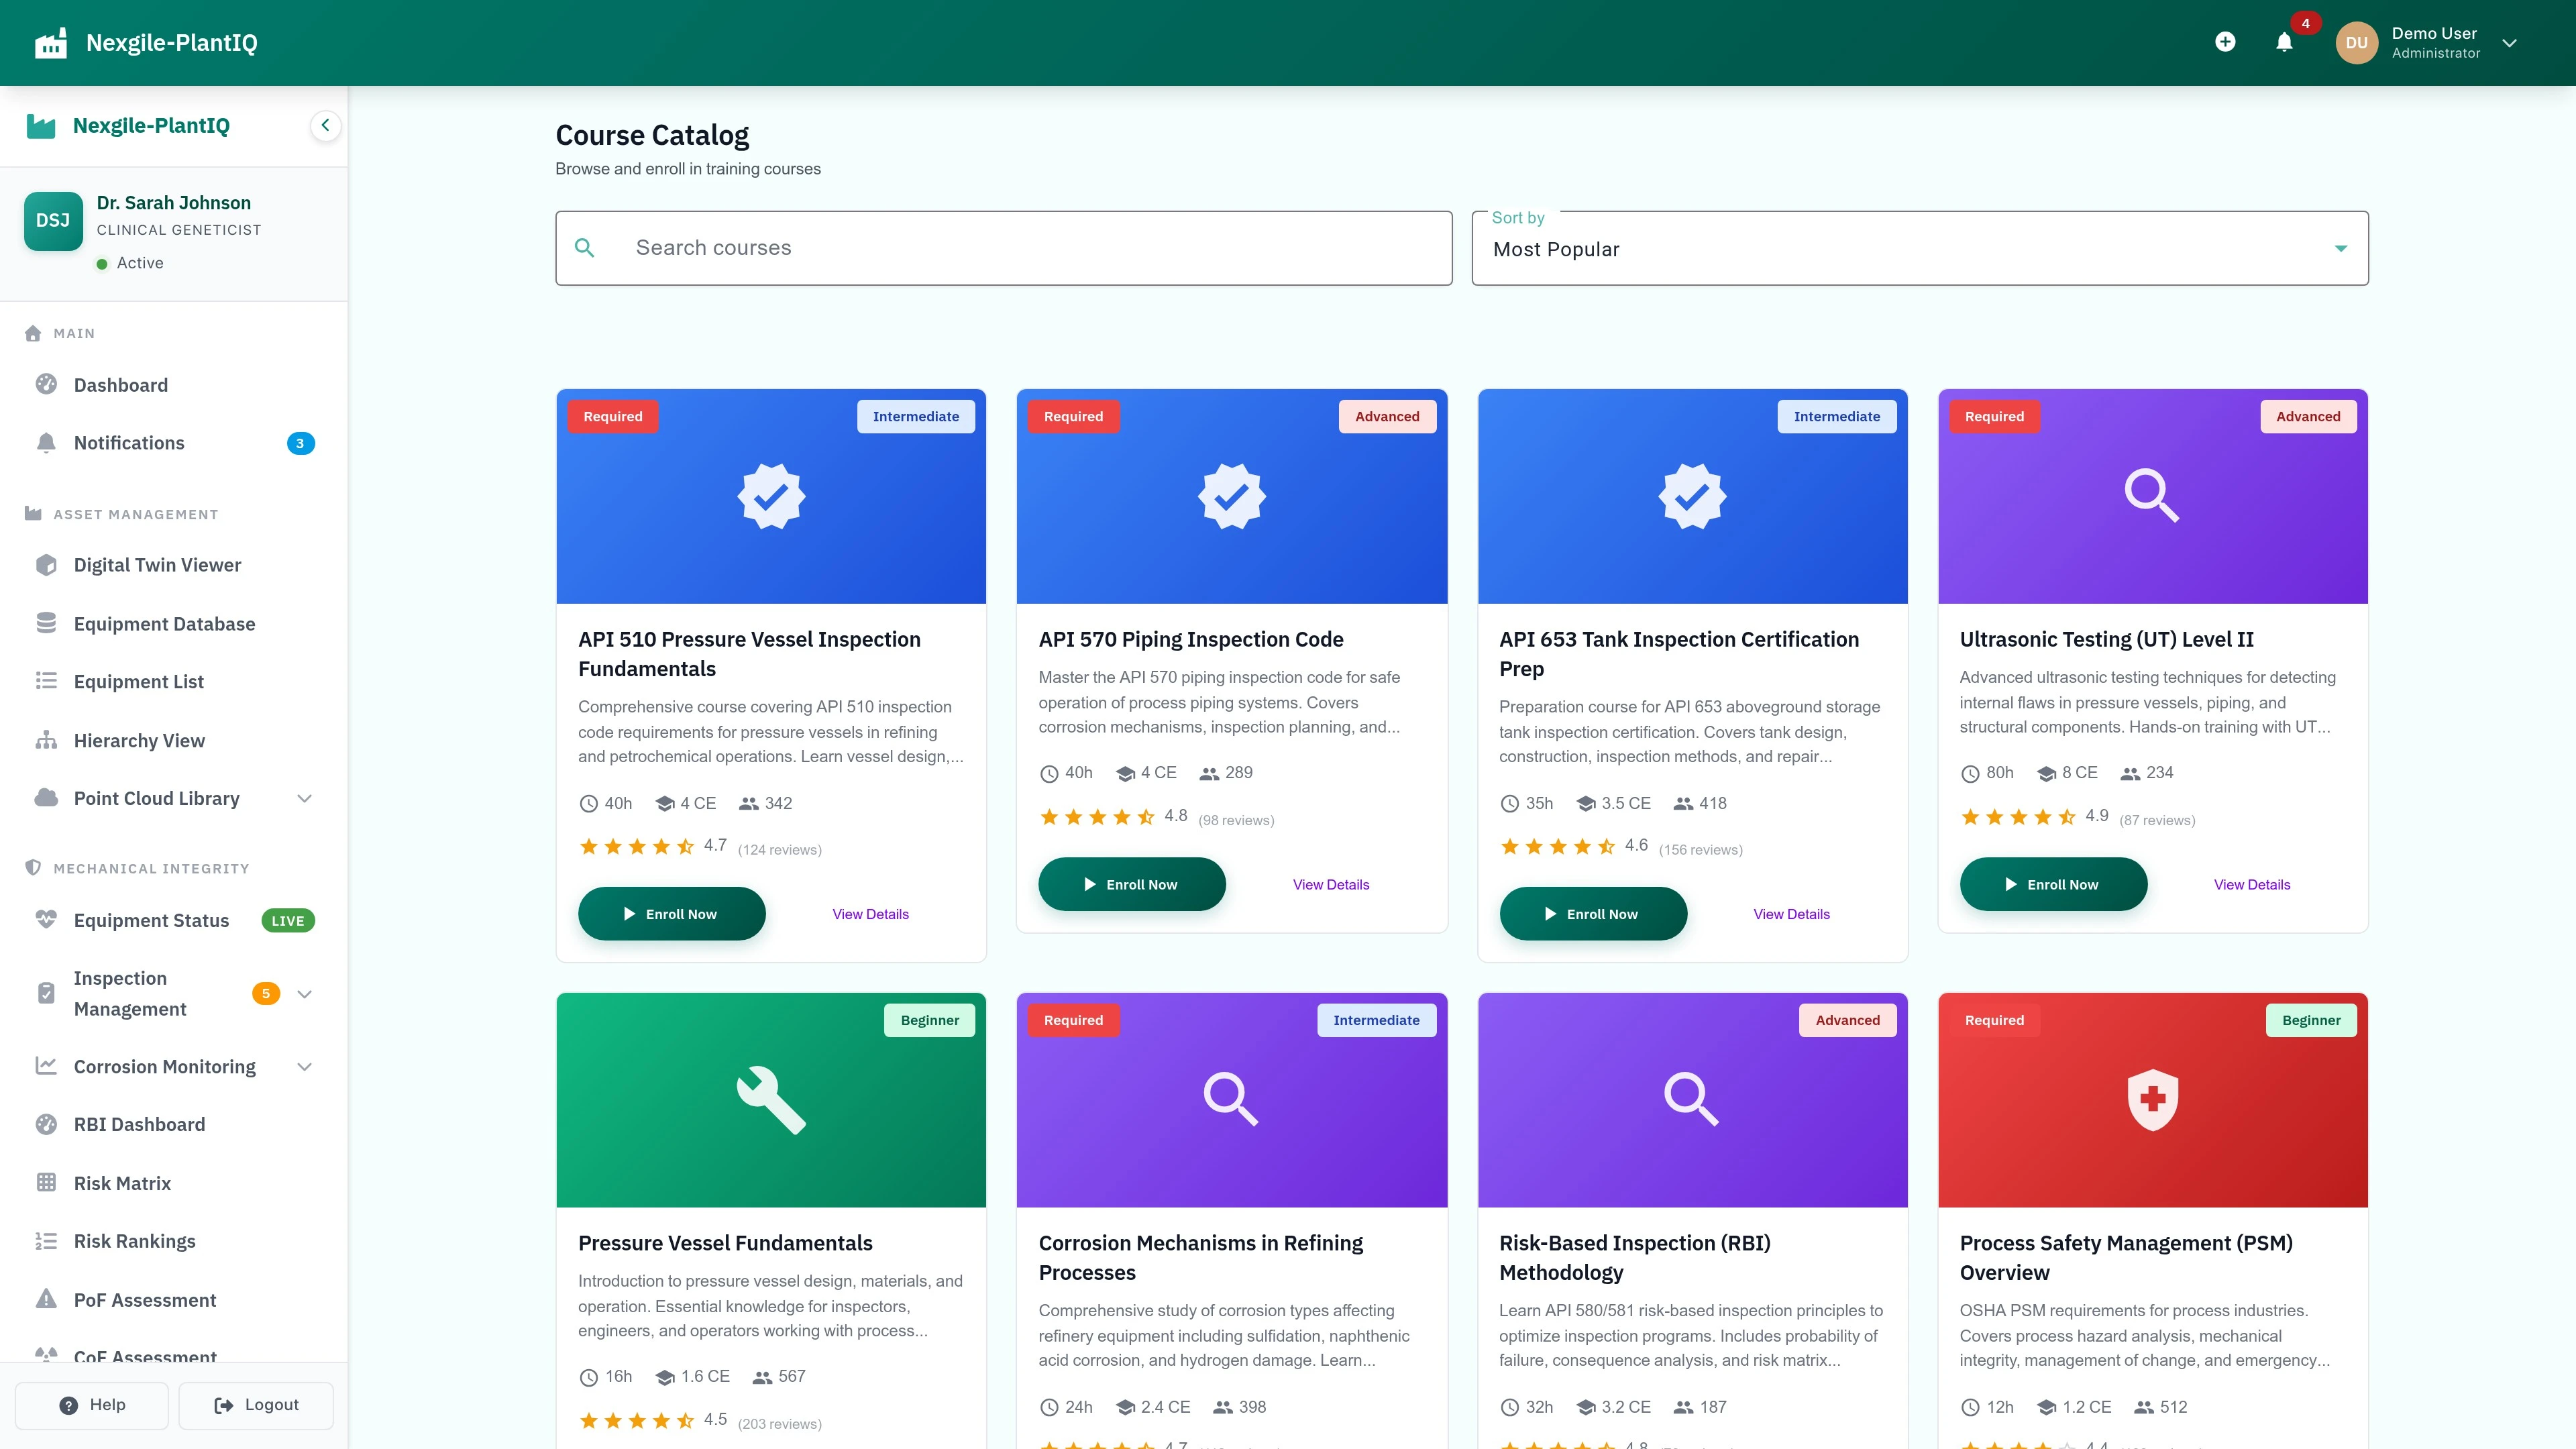Image resolution: width=2576 pixels, height=1449 pixels.
Task: Expand the Corrosion Monitoring submenu
Action: [x=305, y=1067]
